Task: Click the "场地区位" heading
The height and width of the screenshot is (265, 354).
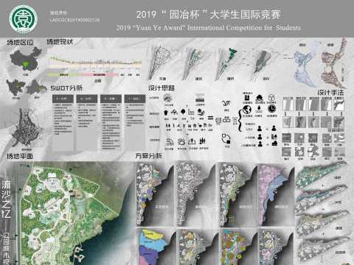Action: tap(20, 43)
